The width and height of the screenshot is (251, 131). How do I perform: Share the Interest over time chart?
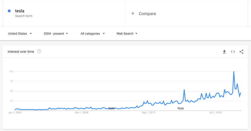tap(241, 52)
